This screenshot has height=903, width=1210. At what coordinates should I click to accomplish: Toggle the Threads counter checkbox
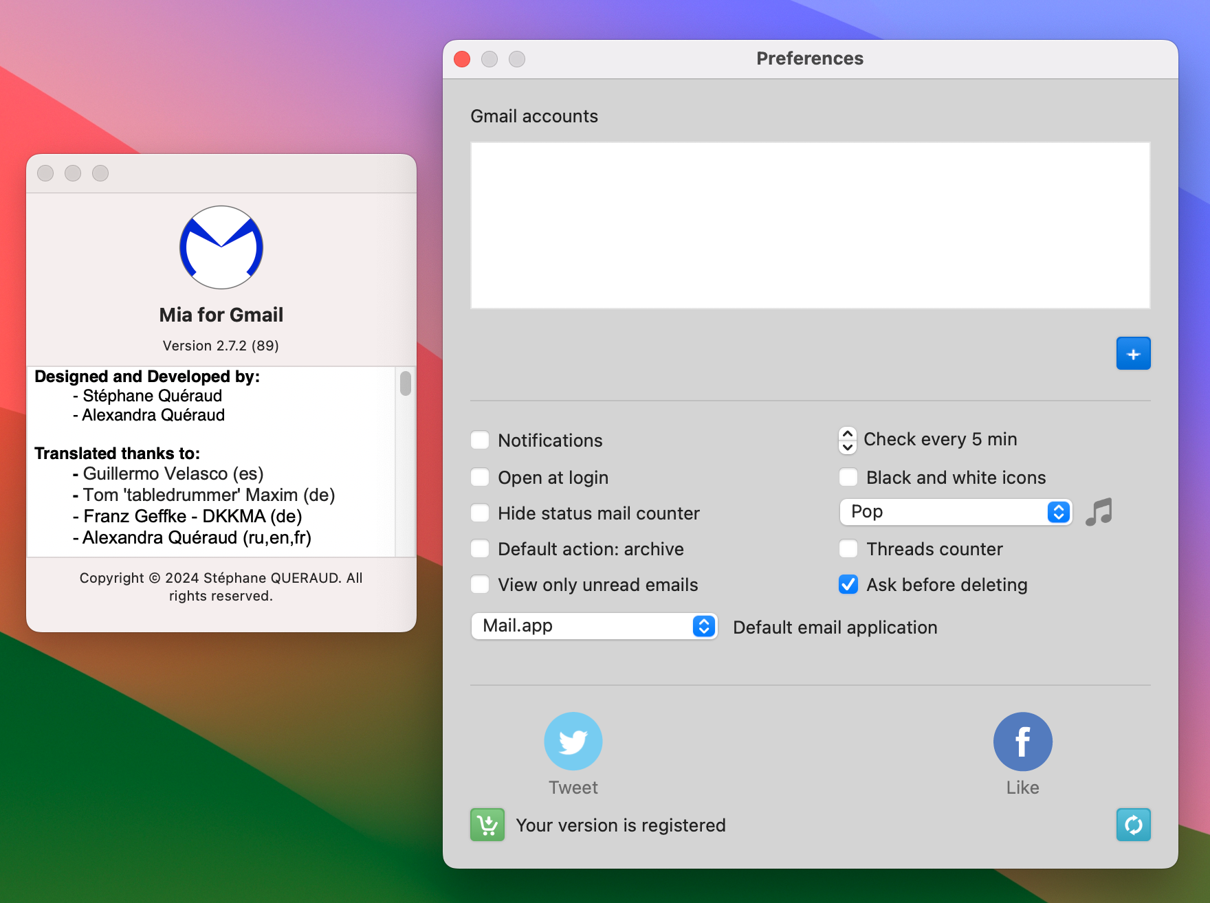[848, 548]
